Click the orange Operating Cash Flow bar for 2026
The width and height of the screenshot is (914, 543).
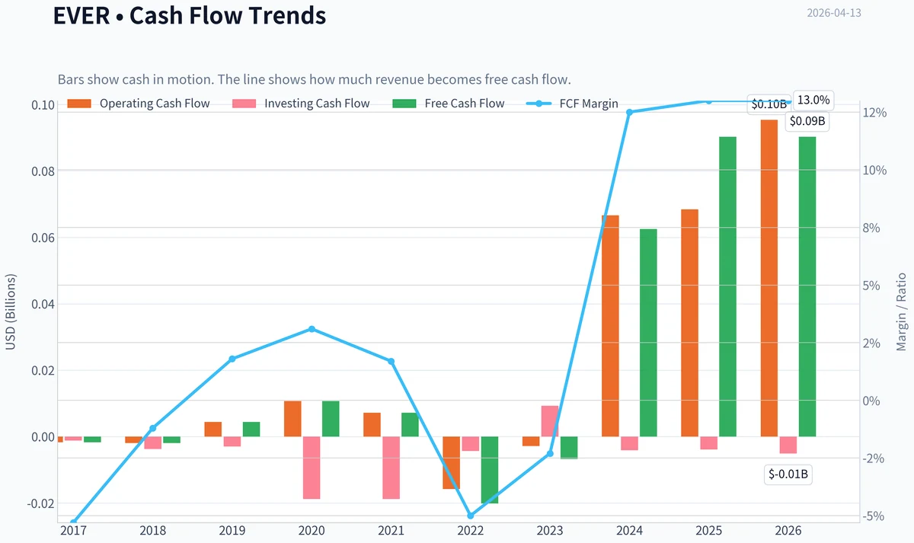tap(769, 278)
